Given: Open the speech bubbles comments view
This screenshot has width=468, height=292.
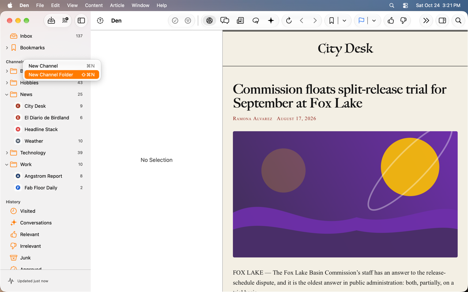Looking at the screenshot, I should pyautogui.click(x=225, y=21).
